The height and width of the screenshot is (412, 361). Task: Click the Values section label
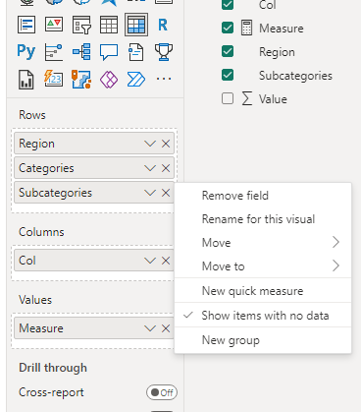click(x=35, y=300)
